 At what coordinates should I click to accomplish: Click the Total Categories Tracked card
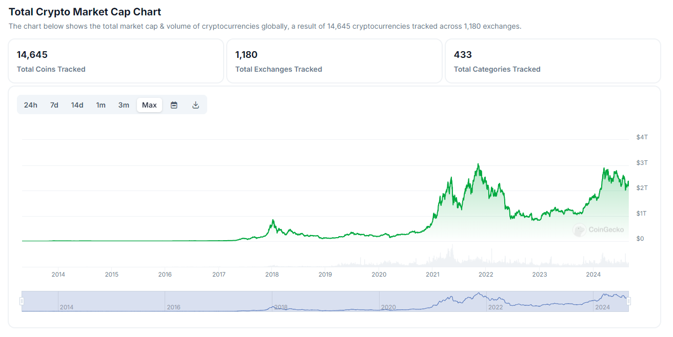click(552, 61)
